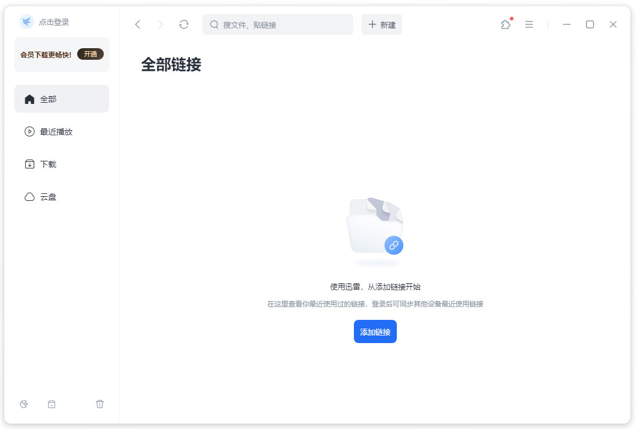Viewport: 637px width, 429px height.
Task: Click the pac-man shaped icon at bottom left
Action: coord(23,403)
